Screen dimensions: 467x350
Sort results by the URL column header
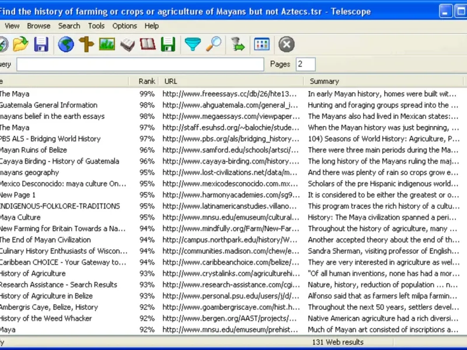(x=231, y=81)
